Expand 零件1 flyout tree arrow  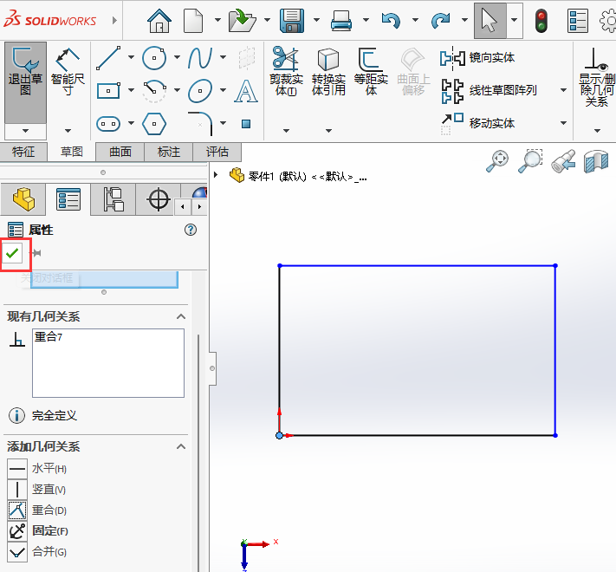(x=215, y=174)
